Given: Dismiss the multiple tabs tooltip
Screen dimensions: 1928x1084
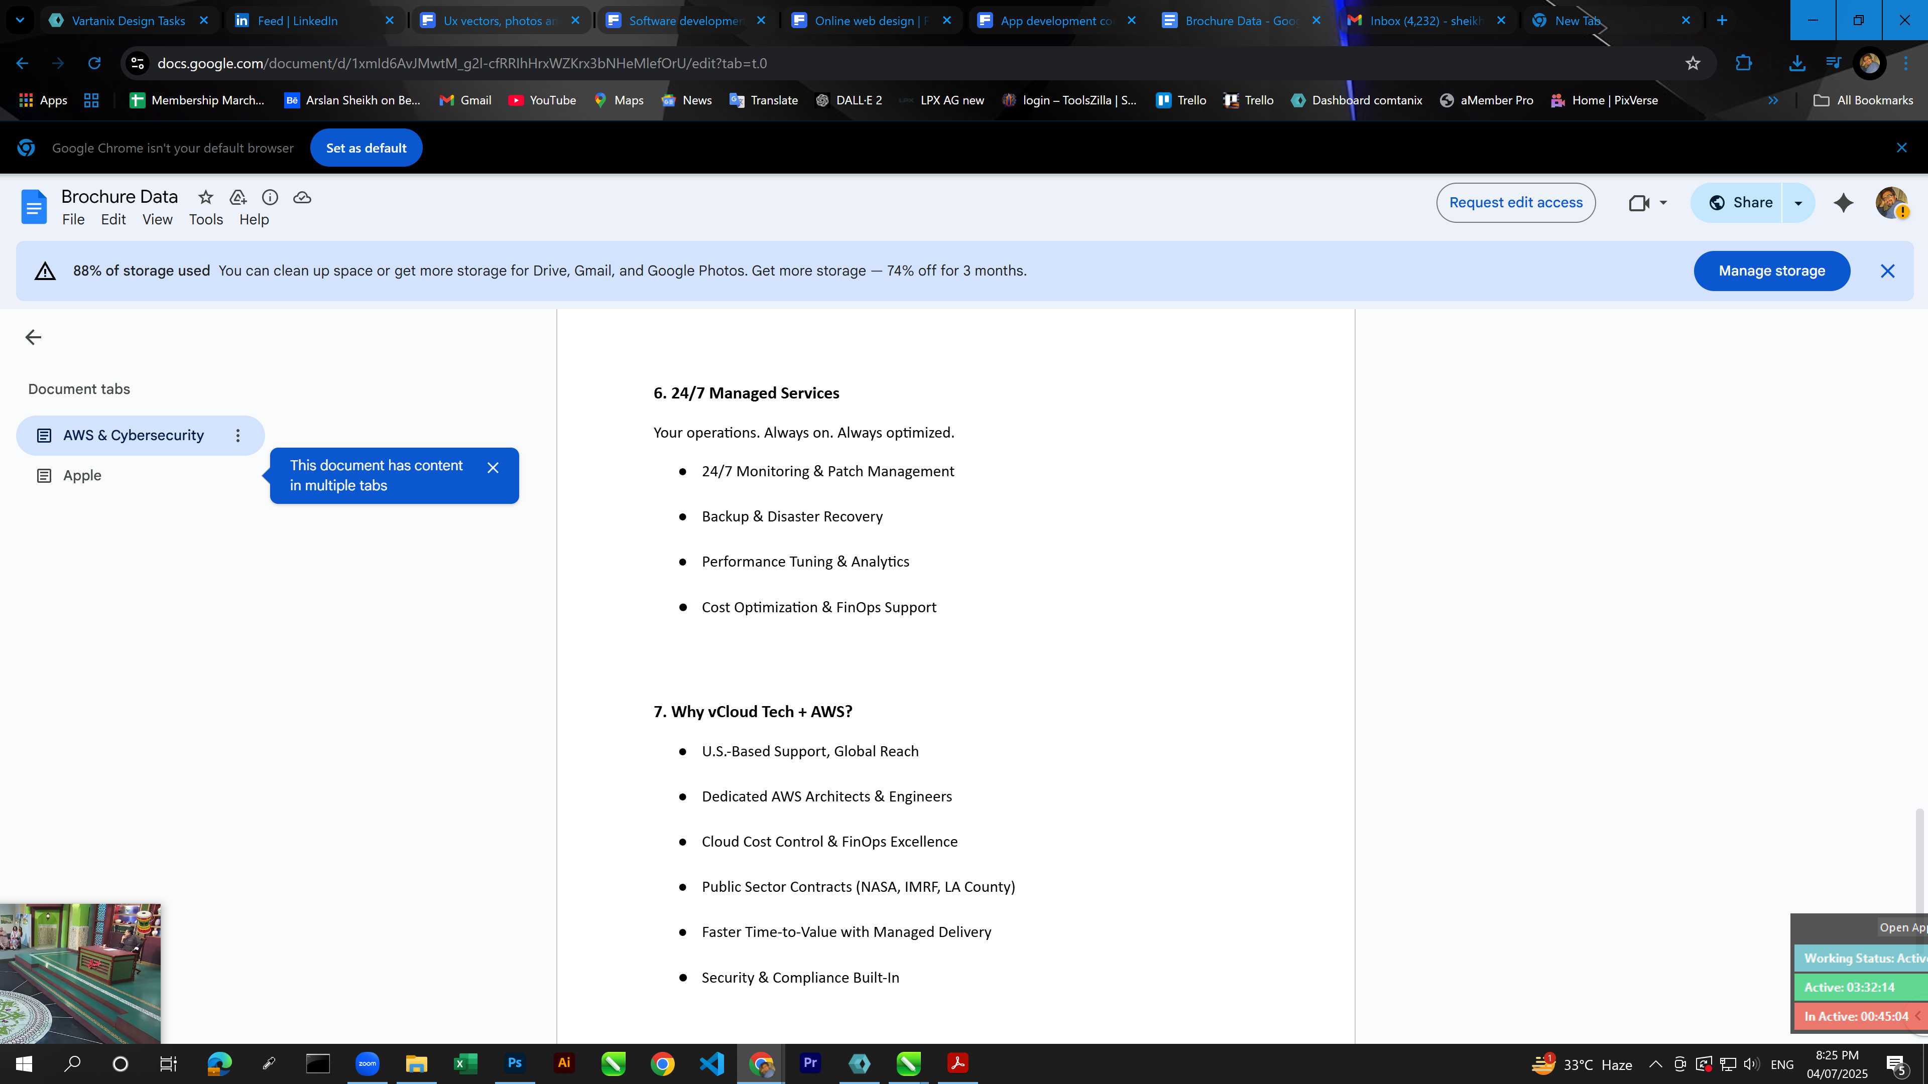Looking at the screenshot, I should pyautogui.click(x=493, y=468).
